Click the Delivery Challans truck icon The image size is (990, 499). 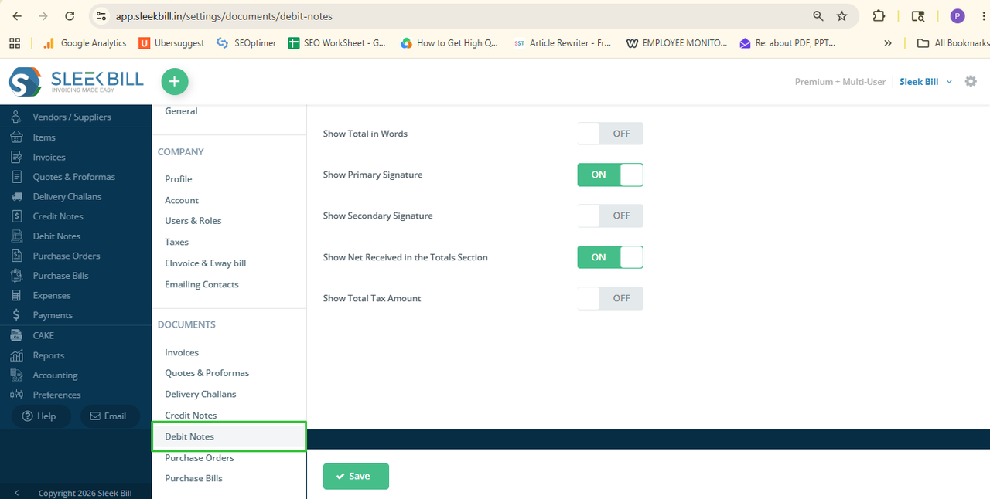tap(16, 196)
